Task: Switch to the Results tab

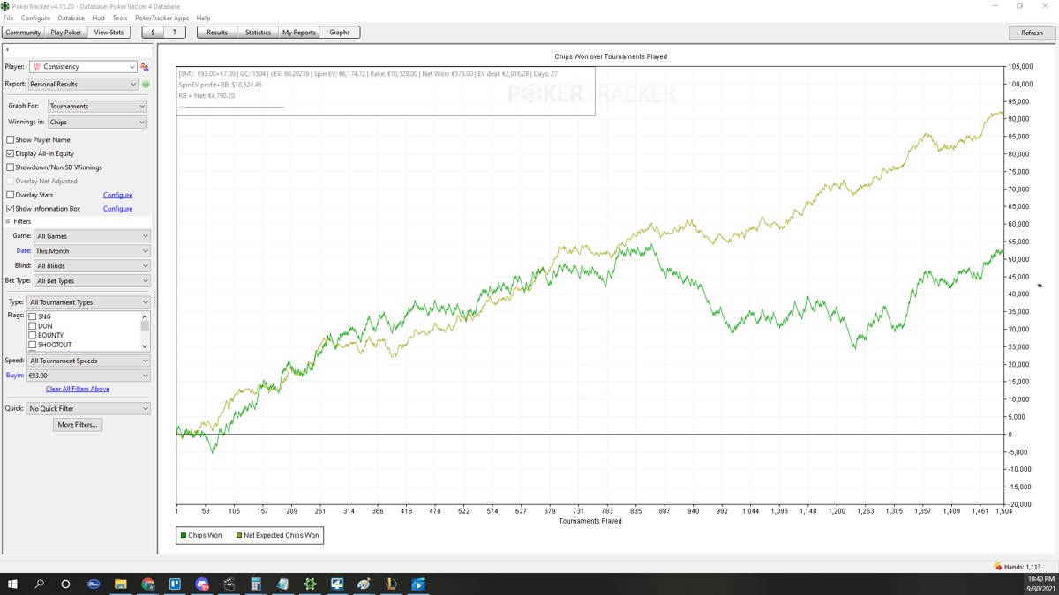Action: (x=217, y=33)
